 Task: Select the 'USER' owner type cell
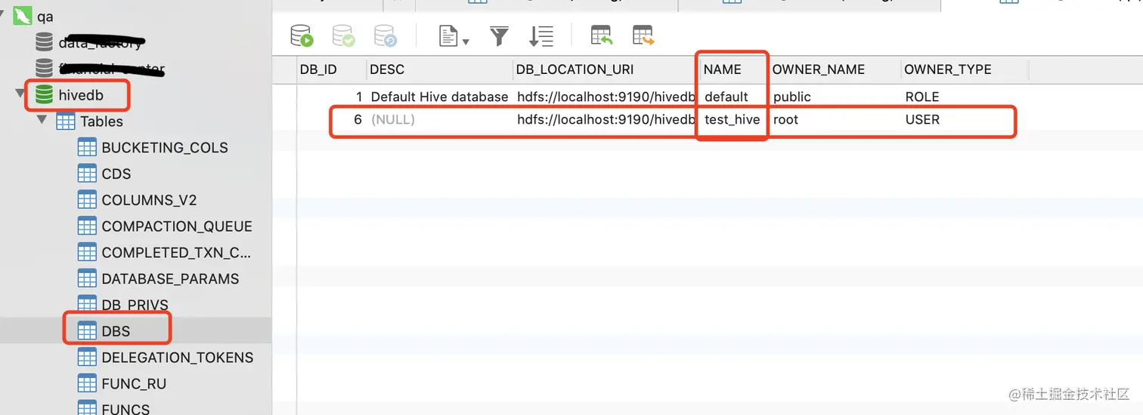922,120
